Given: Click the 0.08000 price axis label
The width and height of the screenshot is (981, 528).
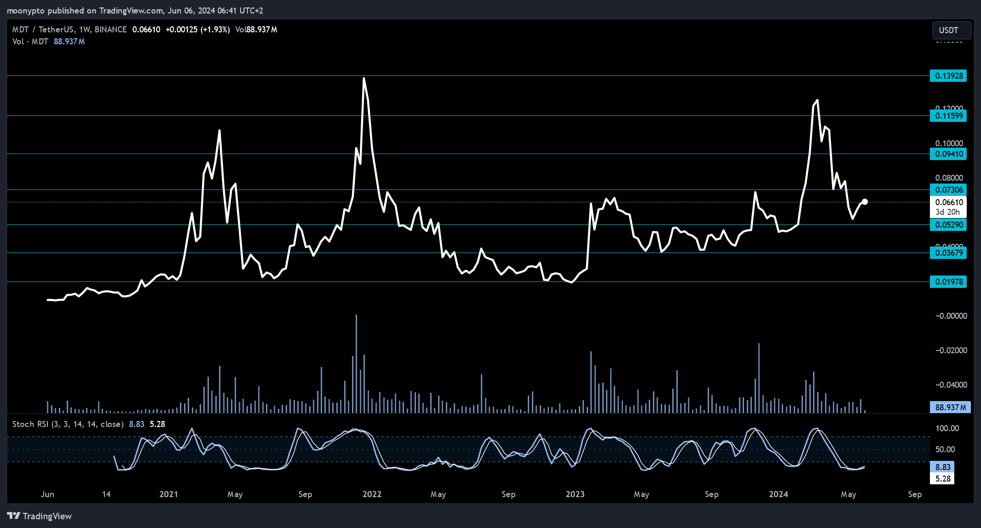Looking at the screenshot, I should (x=949, y=178).
